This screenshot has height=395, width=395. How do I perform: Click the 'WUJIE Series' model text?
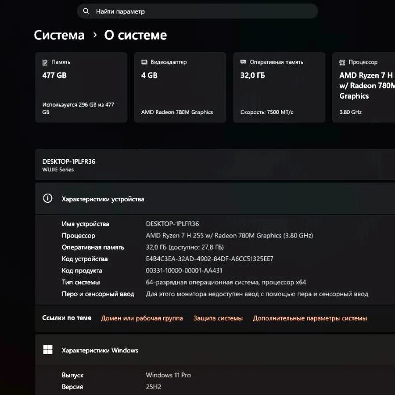click(58, 169)
